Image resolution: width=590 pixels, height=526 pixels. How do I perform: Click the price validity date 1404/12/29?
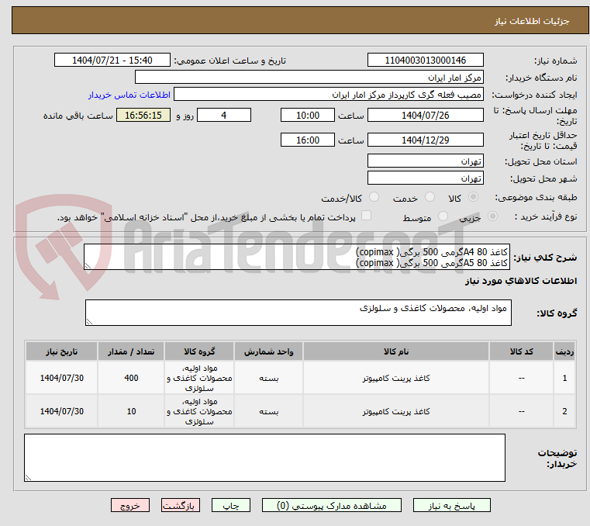(425, 140)
